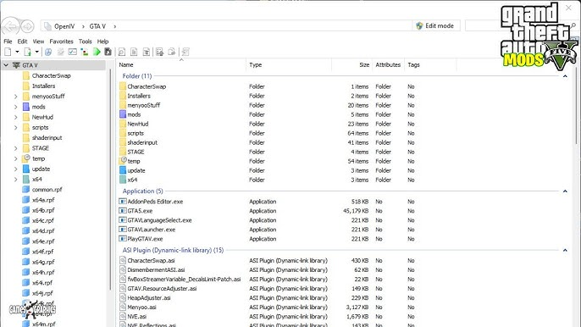Collapse the Application (5) group
Screen dimensions: 581x327
click(565, 191)
